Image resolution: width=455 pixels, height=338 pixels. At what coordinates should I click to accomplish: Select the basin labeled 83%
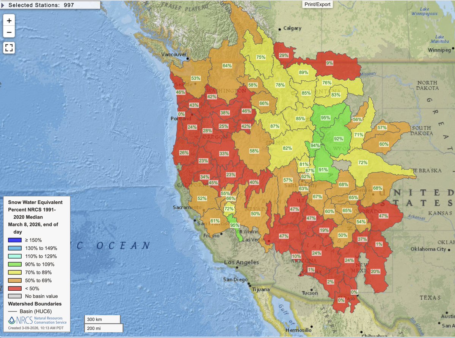coord(336,95)
